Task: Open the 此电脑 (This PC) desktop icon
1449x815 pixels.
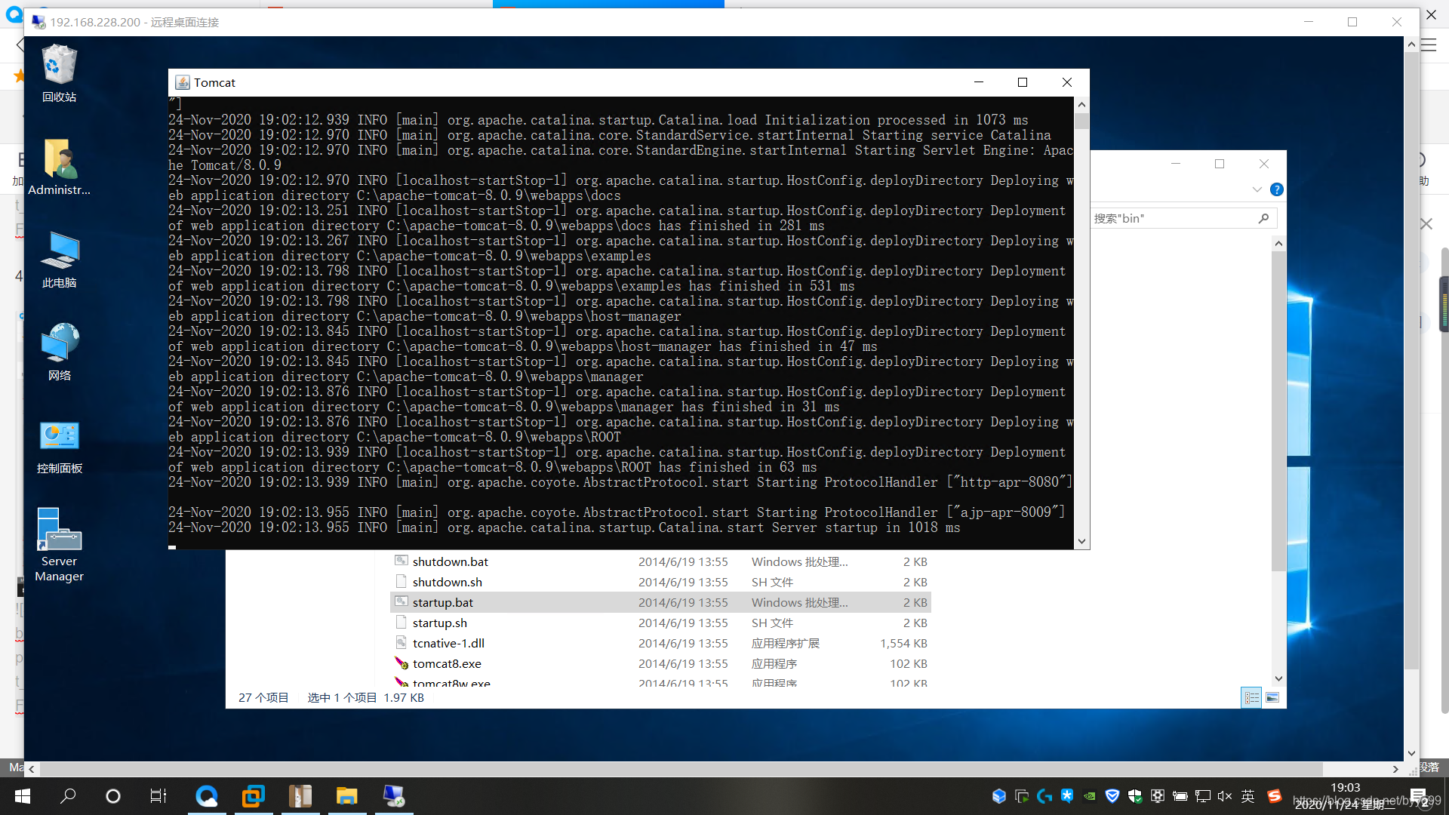Action: (x=59, y=260)
